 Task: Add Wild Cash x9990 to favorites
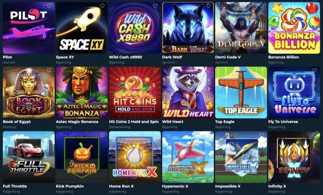tap(155, 6)
